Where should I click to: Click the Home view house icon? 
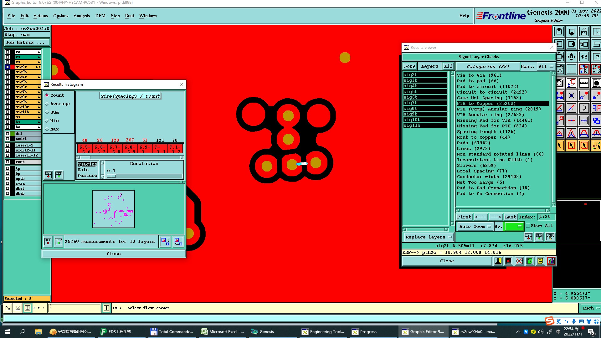[584, 32]
